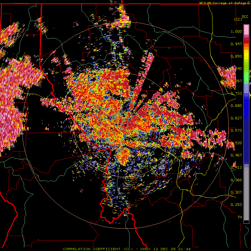Click the 100 NMI range ring label

click(x=126, y=22)
